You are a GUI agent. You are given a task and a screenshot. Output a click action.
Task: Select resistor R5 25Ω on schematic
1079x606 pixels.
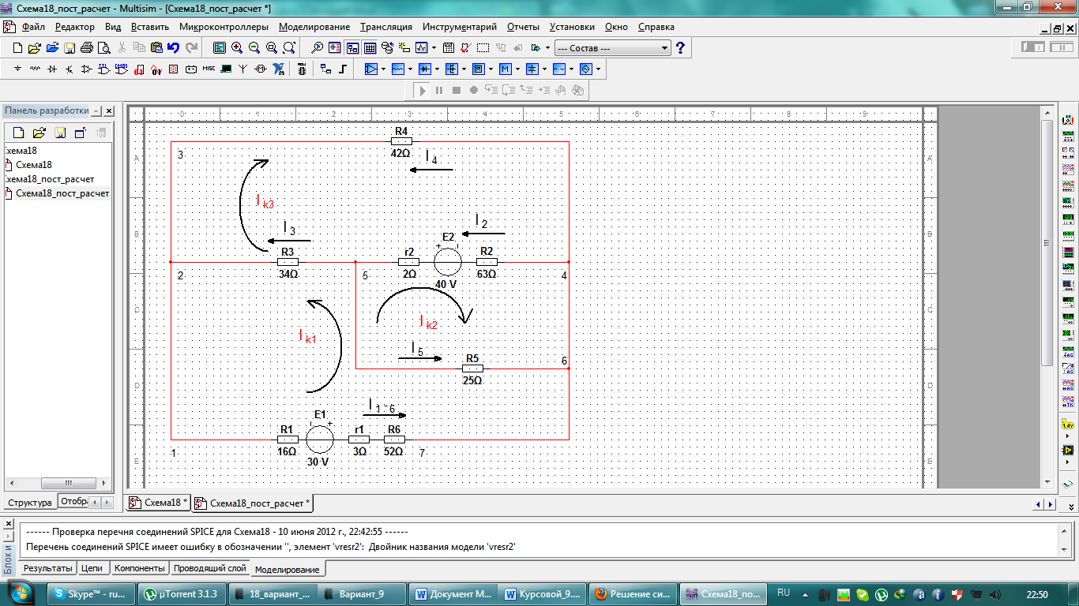[472, 368]
